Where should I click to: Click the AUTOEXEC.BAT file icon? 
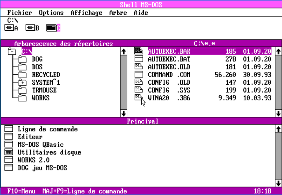(x=139, y=59)
